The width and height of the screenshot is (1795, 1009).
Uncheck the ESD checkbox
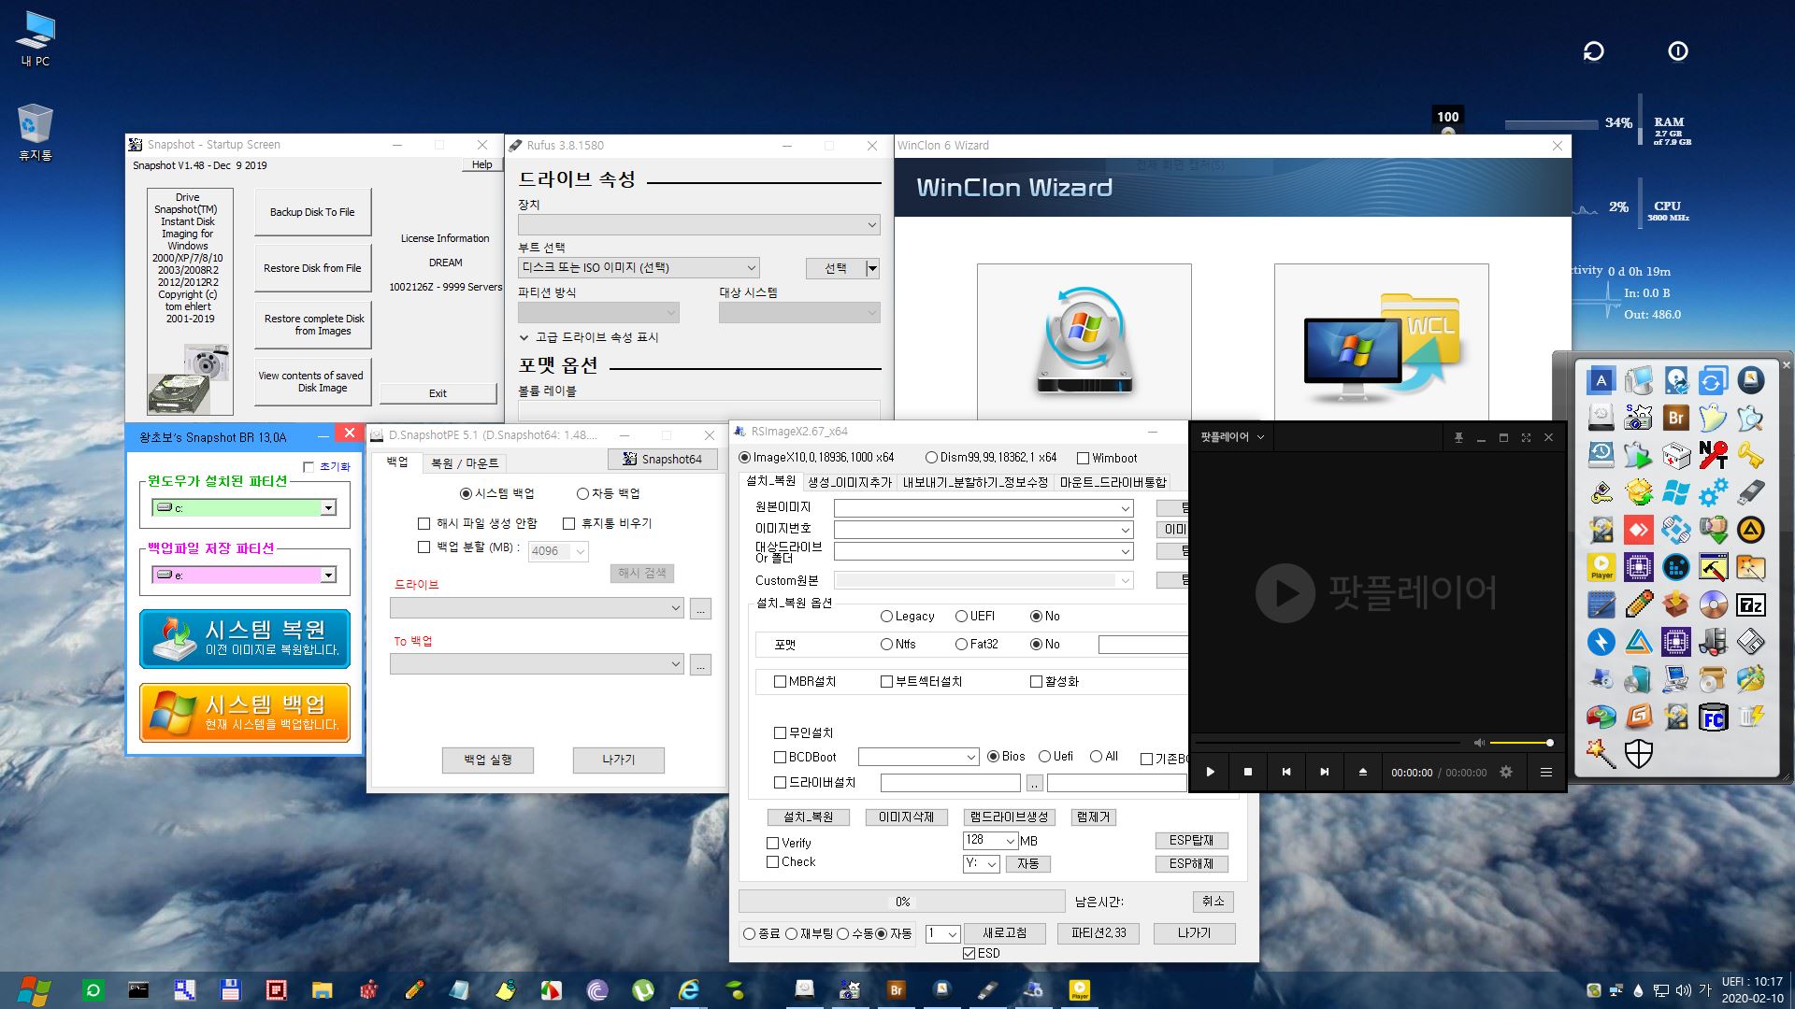(969, 954)
